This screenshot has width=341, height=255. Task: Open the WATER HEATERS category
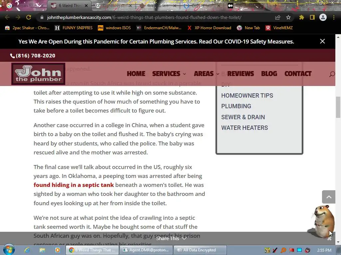tap(244, 128)
